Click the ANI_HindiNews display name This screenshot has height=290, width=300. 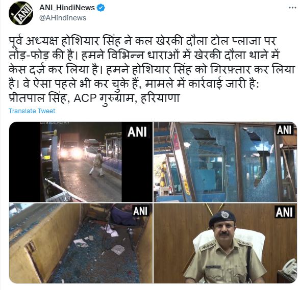(67, 8)
